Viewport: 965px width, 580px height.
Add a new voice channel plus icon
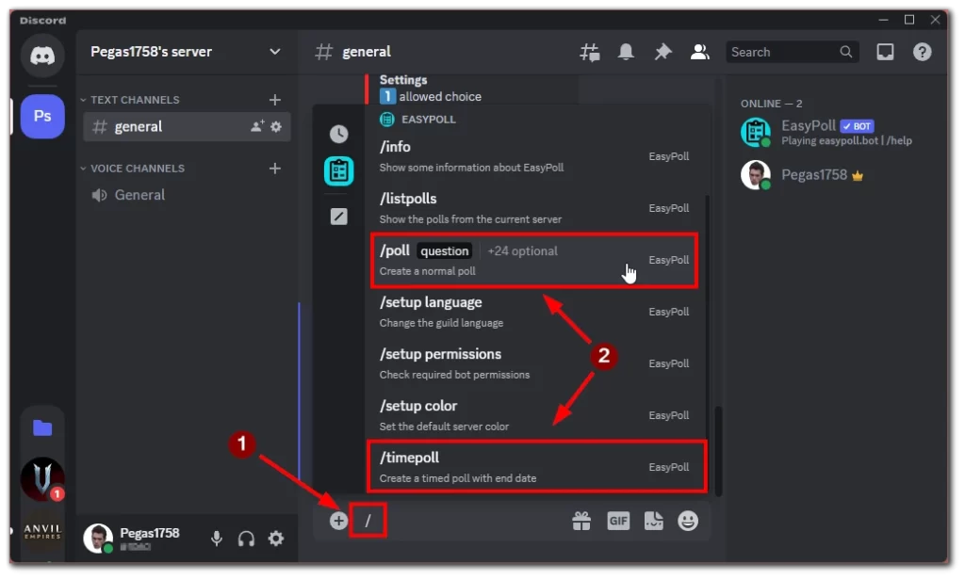click(x=275, y=168)
